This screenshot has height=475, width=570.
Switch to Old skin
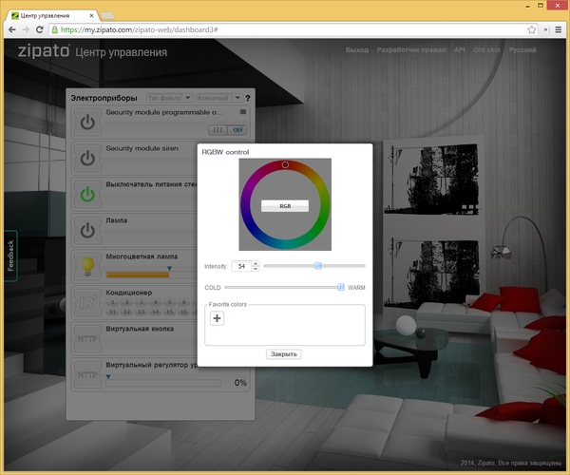pos(486,49)
